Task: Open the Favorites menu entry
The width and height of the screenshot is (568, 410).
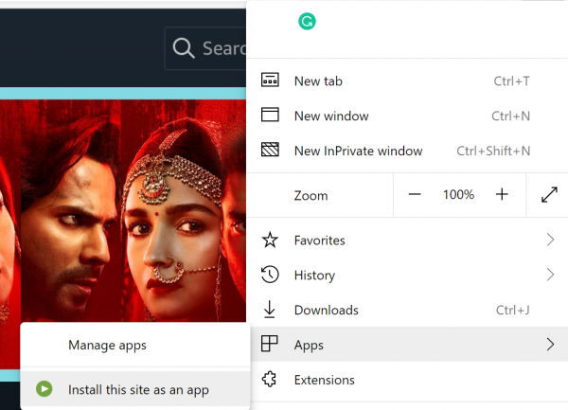Action: (x=407, y=241)
